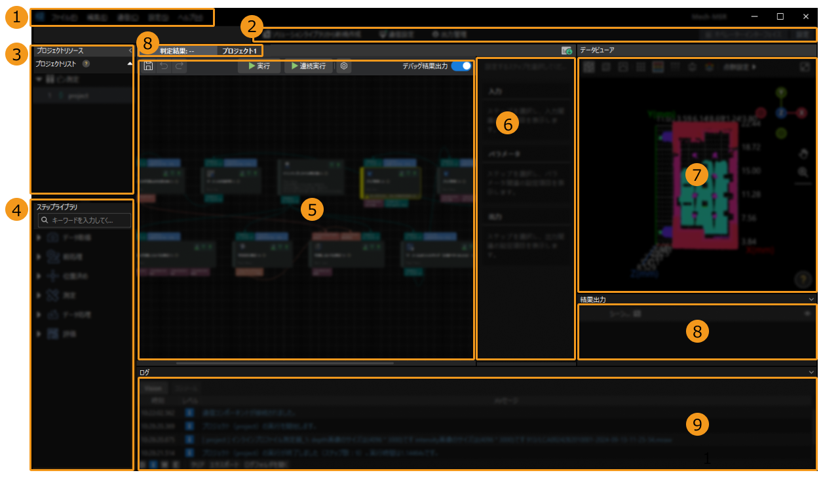Screen dimensions: 823x477
Task: Select the hand pan tool in the data viewer
Action: (805, 155)
